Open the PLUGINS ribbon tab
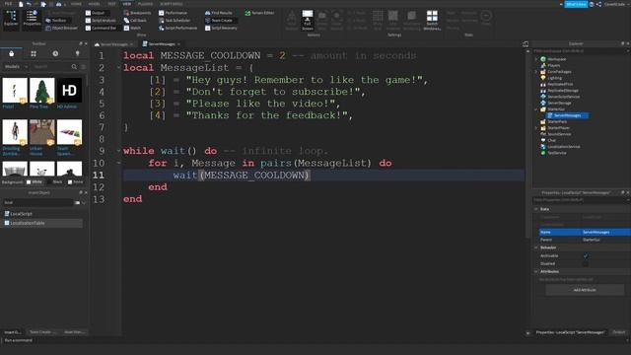This screenshot has width=631, height=355. (145, 4)
